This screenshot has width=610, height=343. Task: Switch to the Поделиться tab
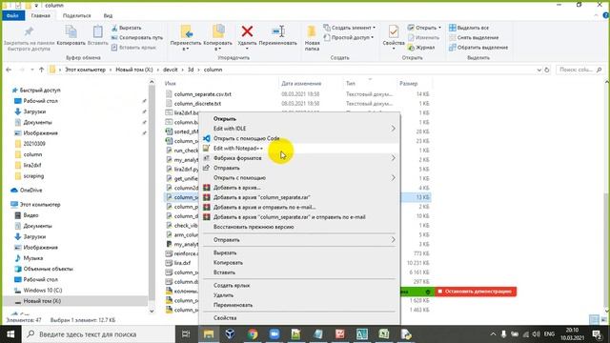(76, 15)
